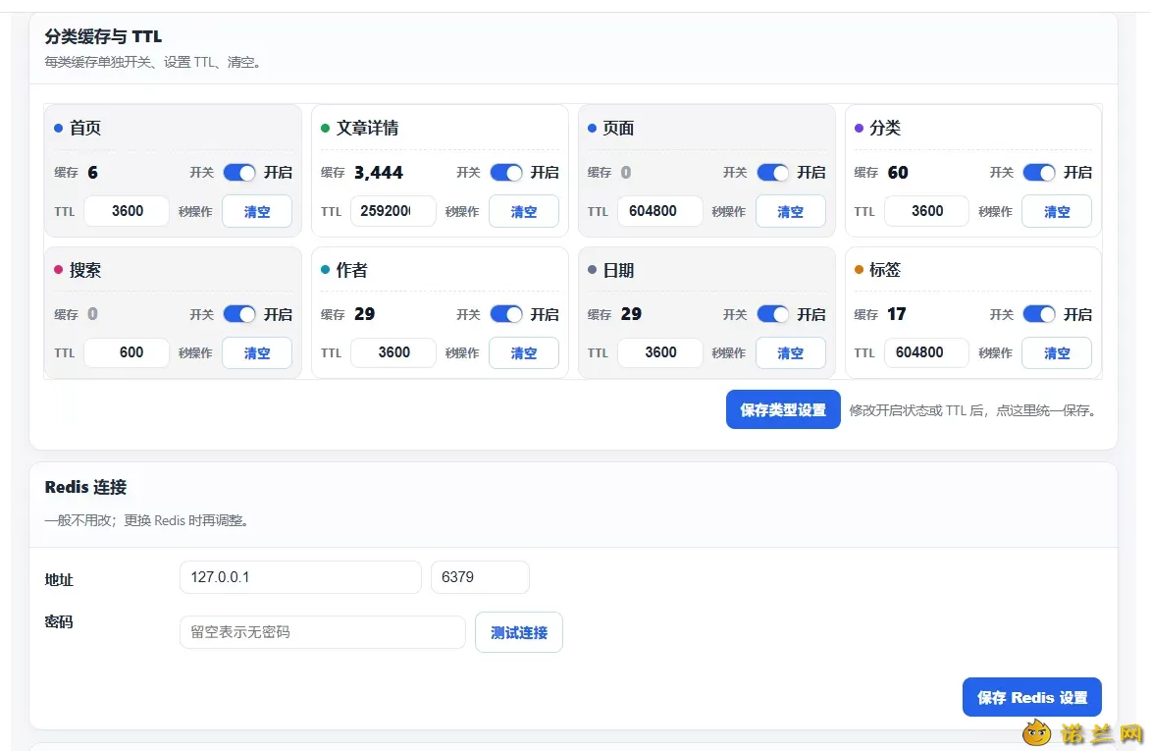Select the 日期 TTL input field

(x=660, y=353)
